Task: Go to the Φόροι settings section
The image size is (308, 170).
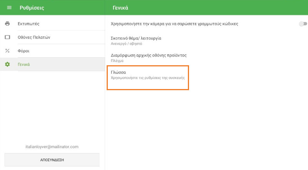Action: pos(23,51)
